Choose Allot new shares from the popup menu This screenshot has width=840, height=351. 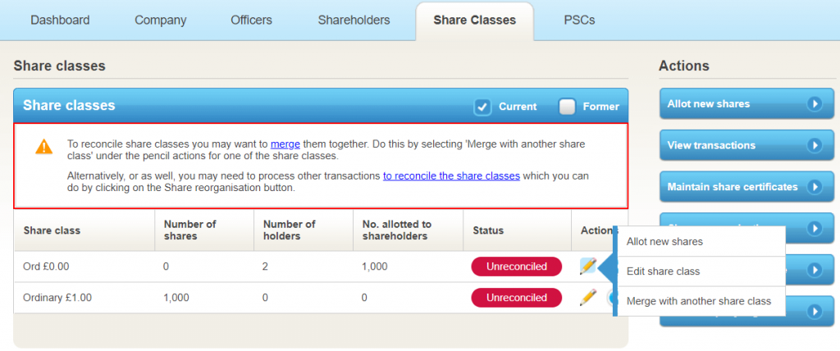pos(664,241)
